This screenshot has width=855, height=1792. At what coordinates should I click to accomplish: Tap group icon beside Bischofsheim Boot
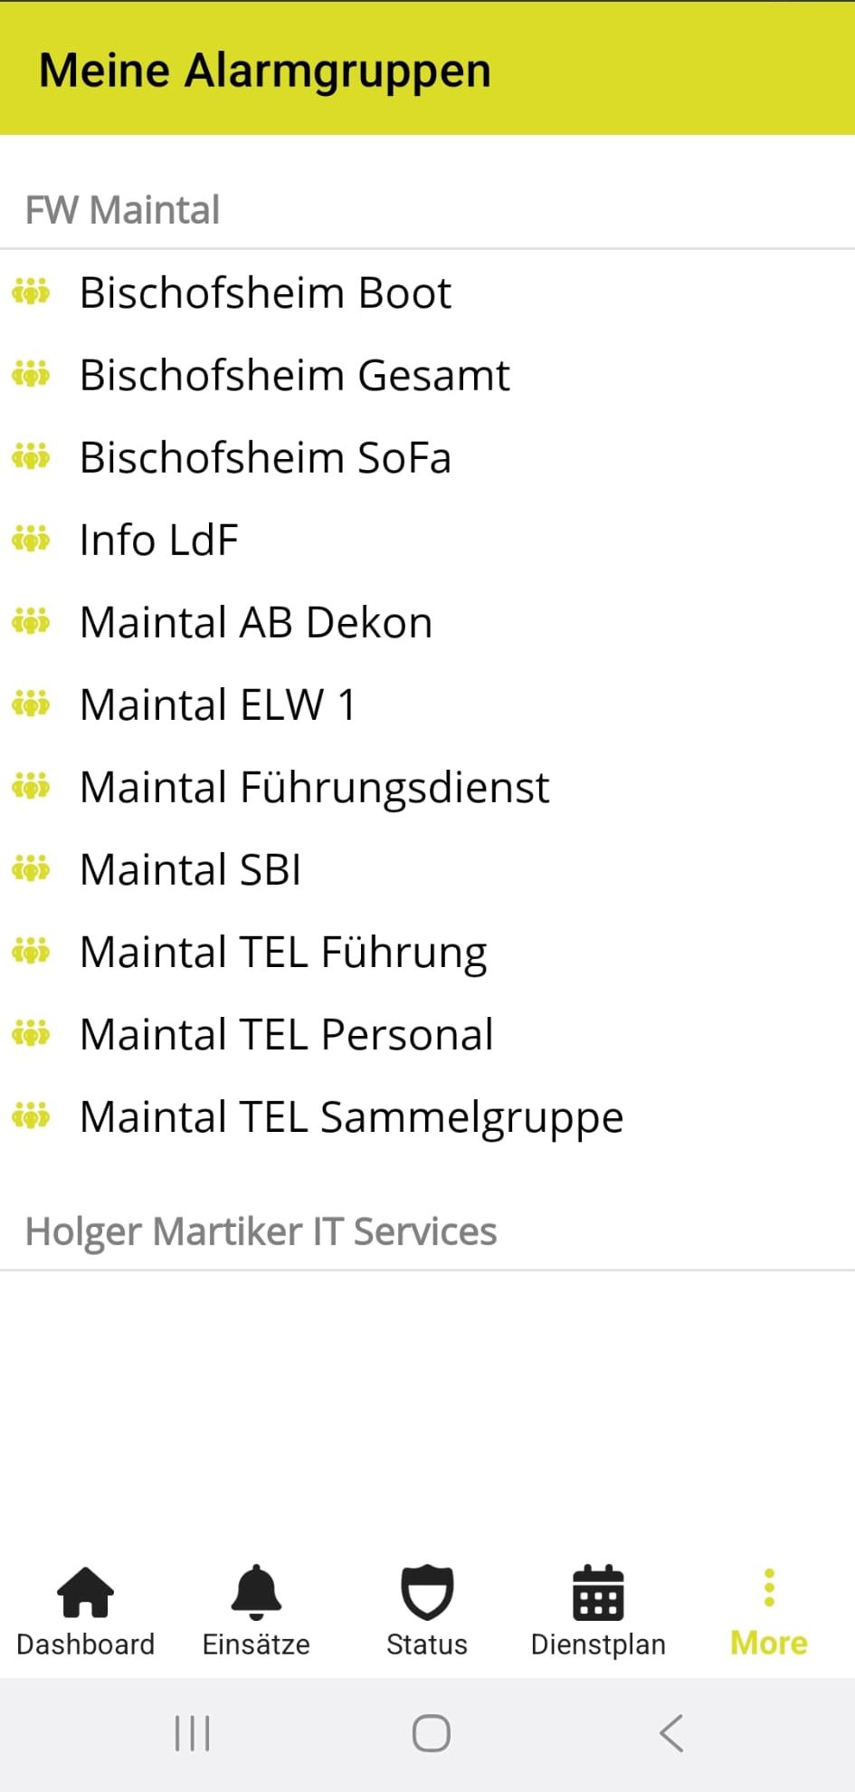31,292
